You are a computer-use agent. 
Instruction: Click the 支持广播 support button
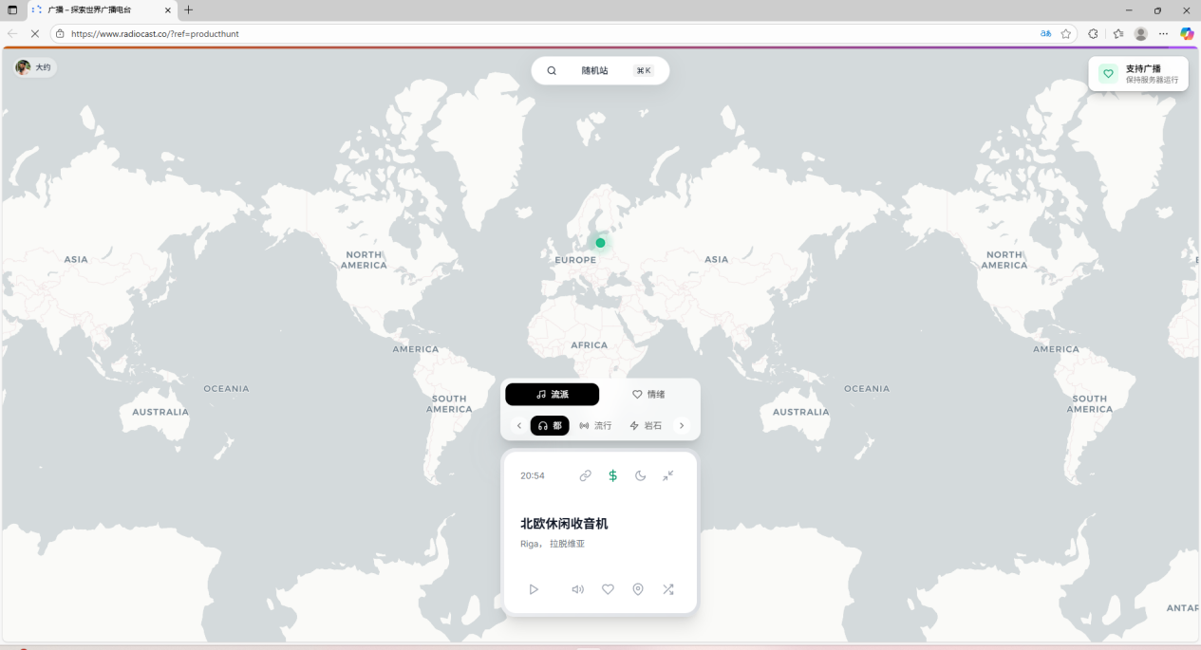tap(1138, 74)
